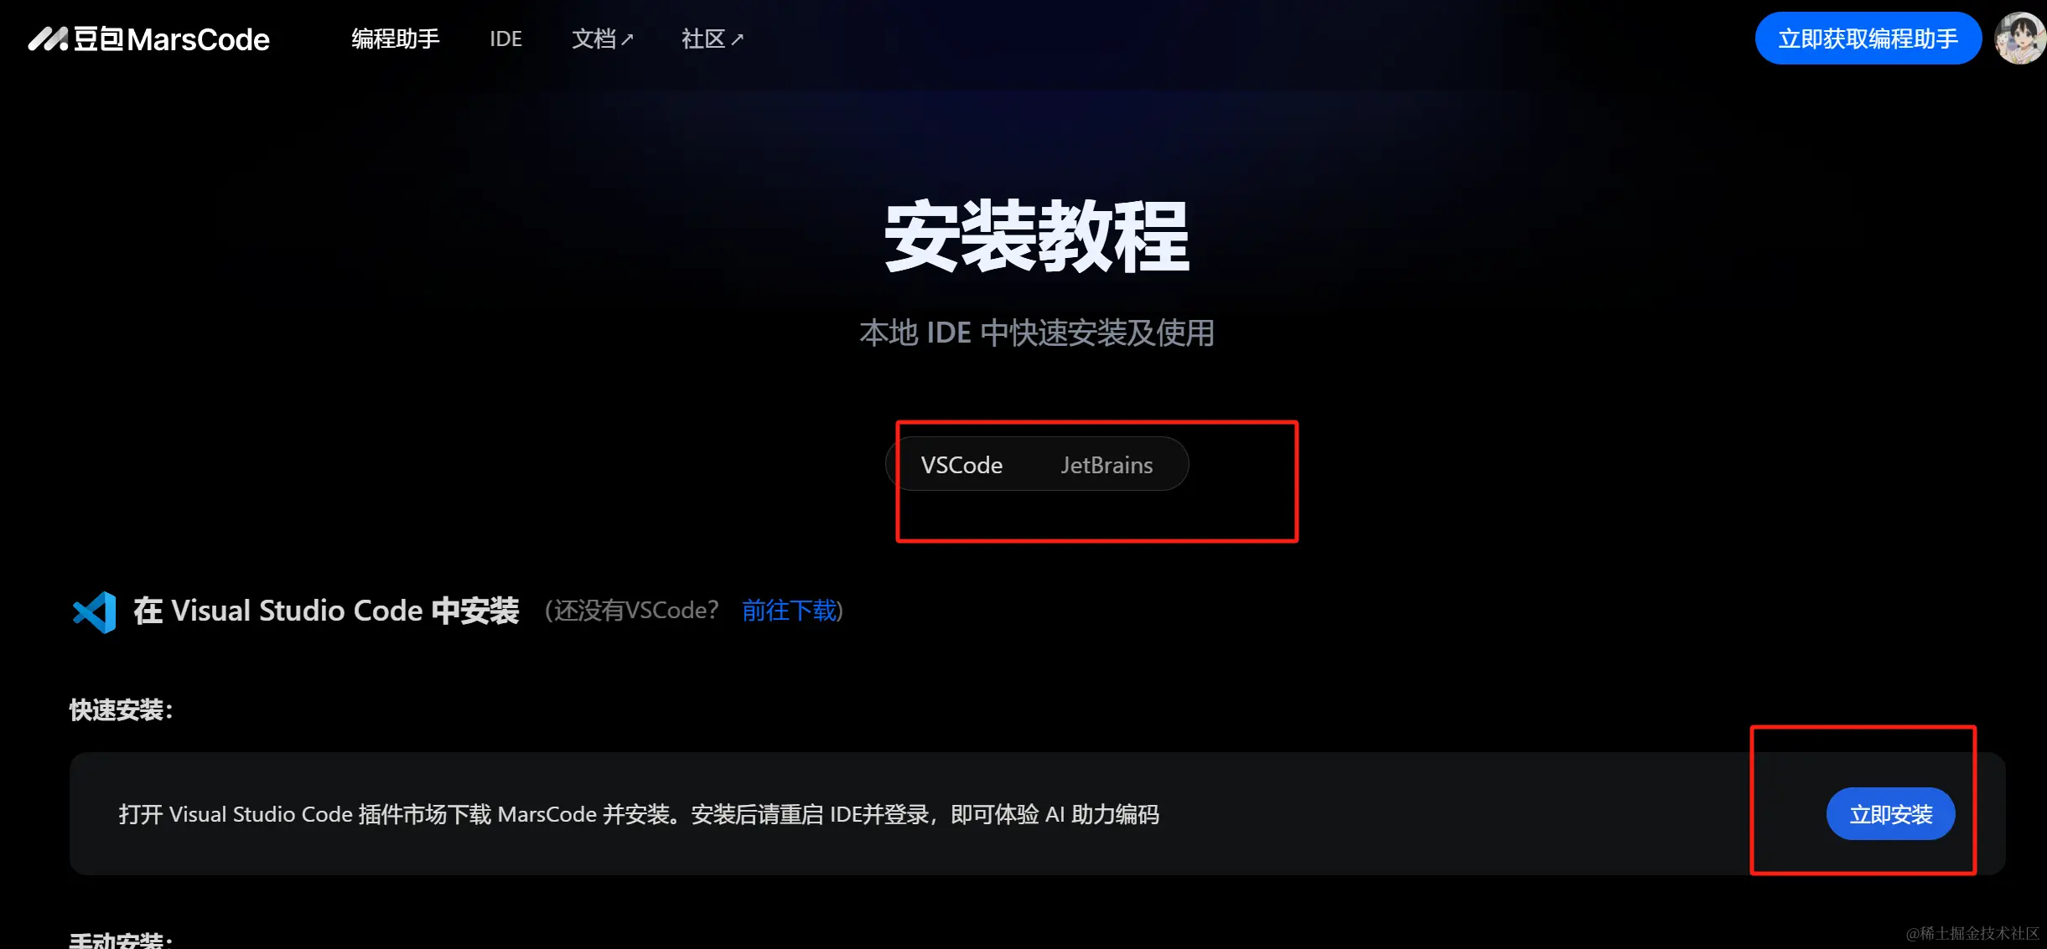Screen dimensions: 2047x949
Task: Click the 在 Visual Studio Code 中安装 heading
Action: 326,611
